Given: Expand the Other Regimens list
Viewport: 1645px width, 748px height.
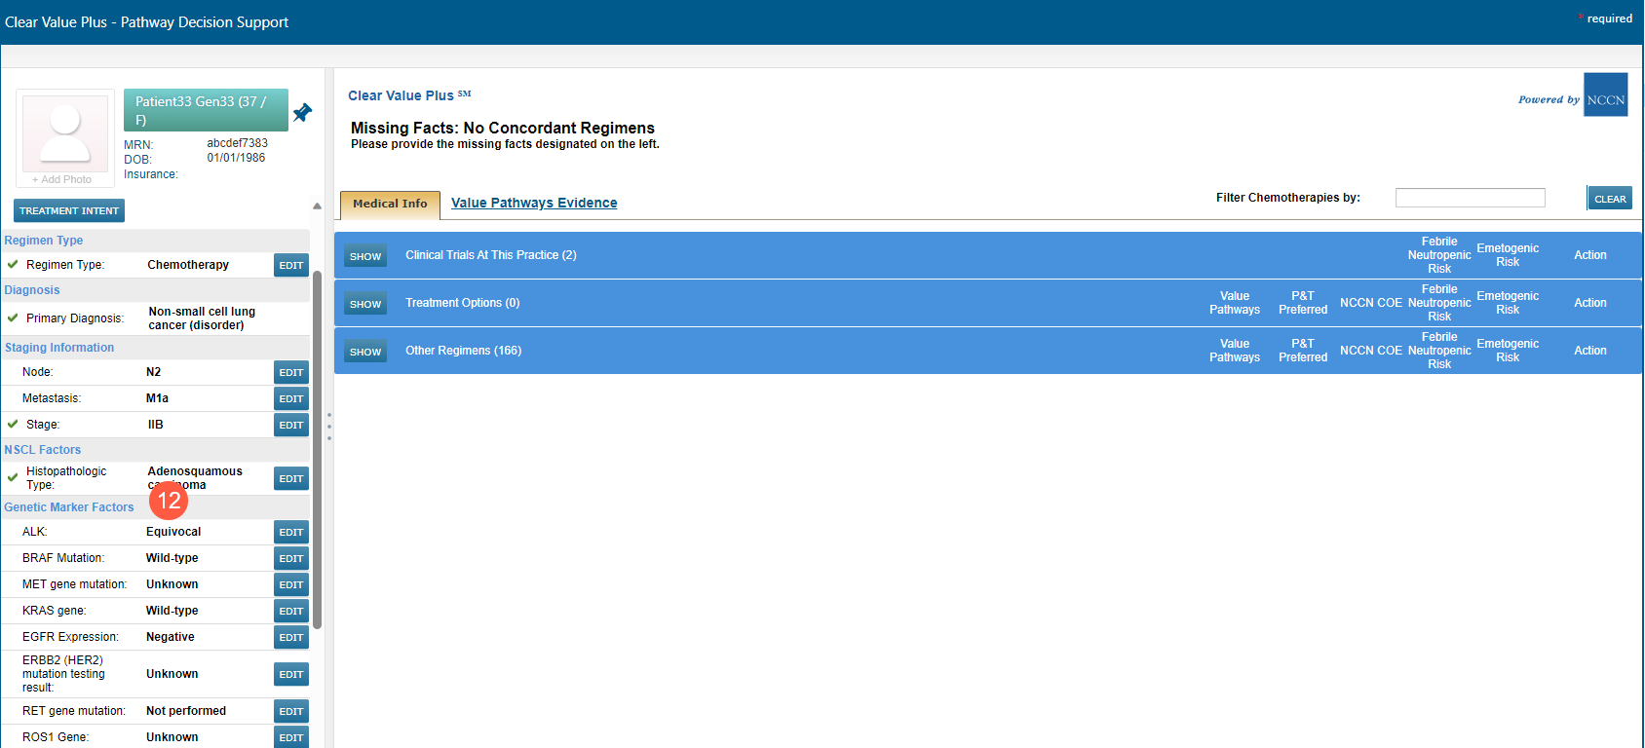Looking at the screenshot, I should click(365, 352).
